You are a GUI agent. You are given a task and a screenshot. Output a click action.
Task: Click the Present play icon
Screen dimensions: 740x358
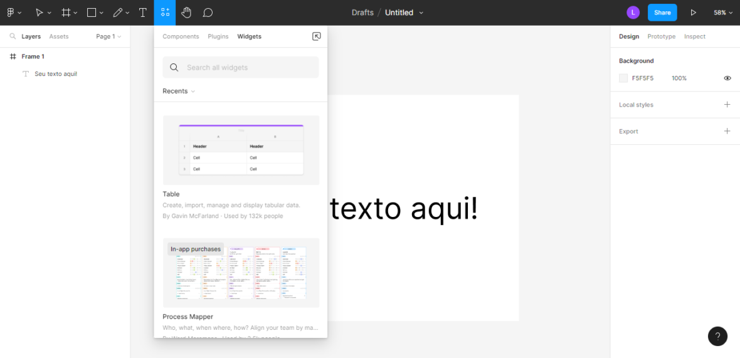[693, 13]
